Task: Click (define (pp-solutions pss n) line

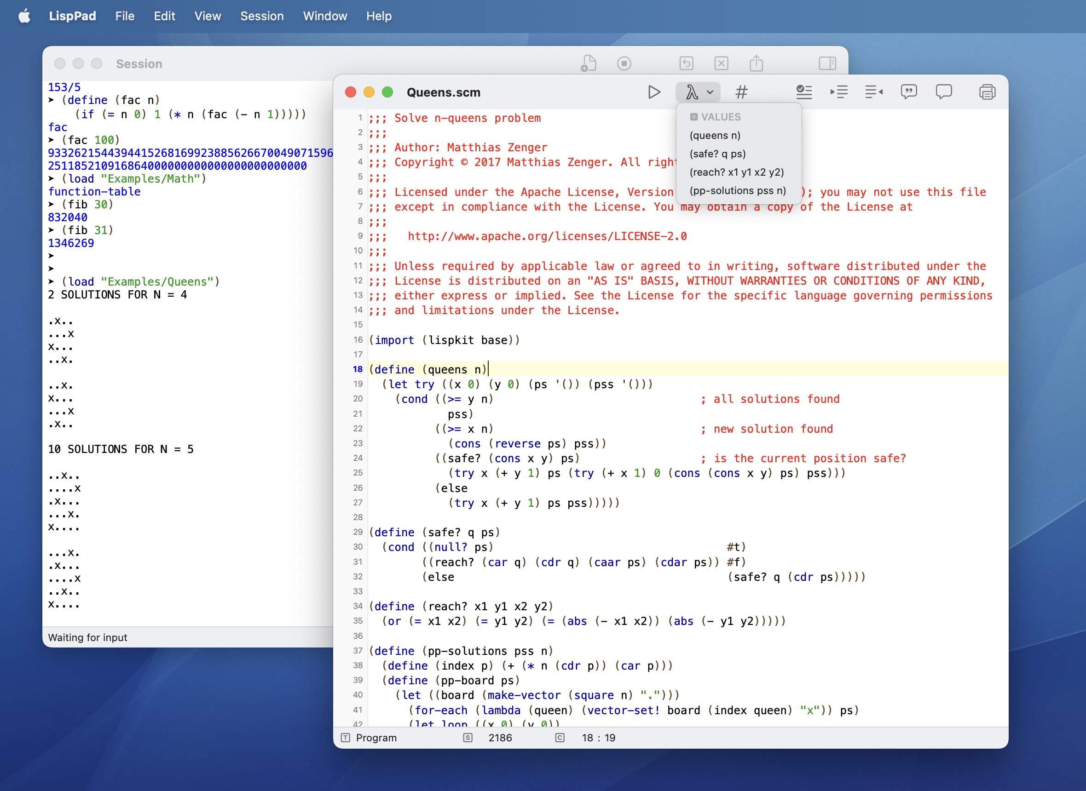Action: [x=461, y=651]
